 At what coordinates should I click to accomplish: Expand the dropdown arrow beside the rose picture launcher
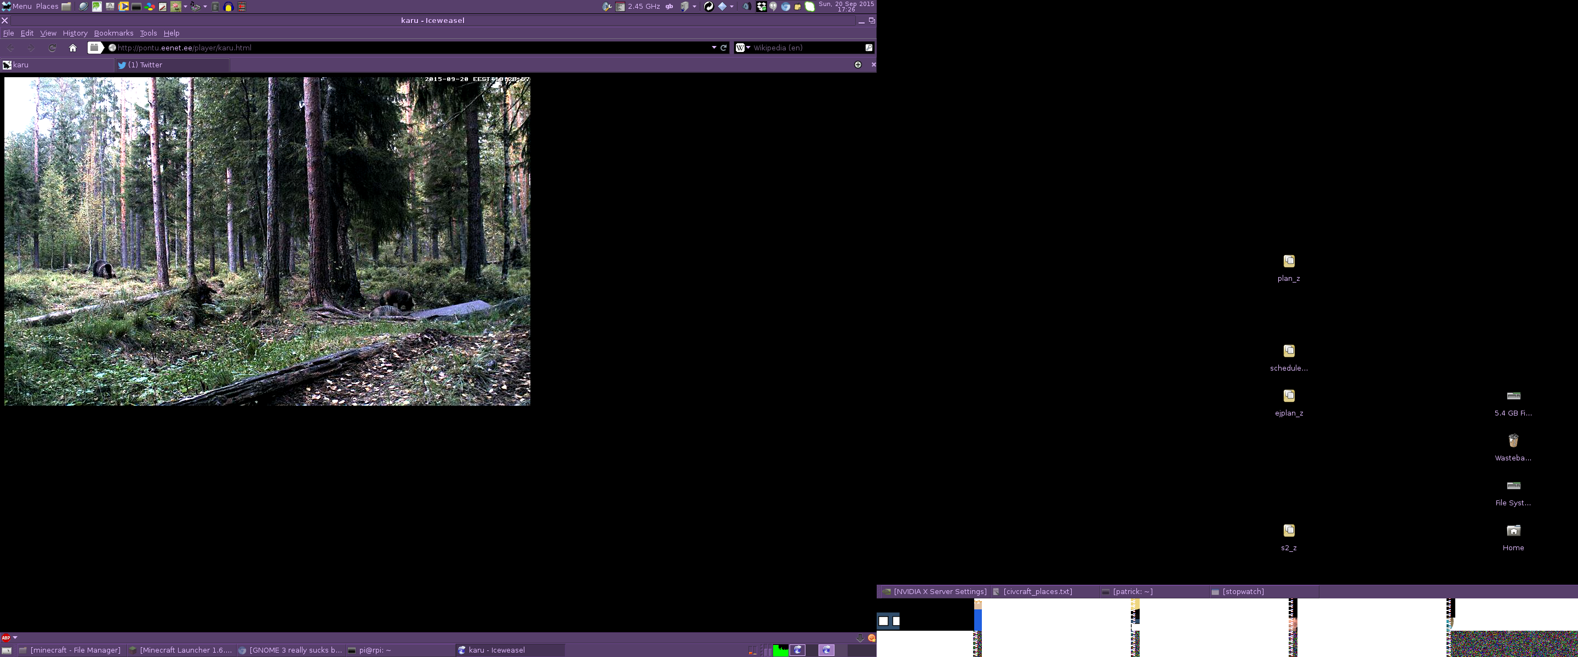point(186,7)
